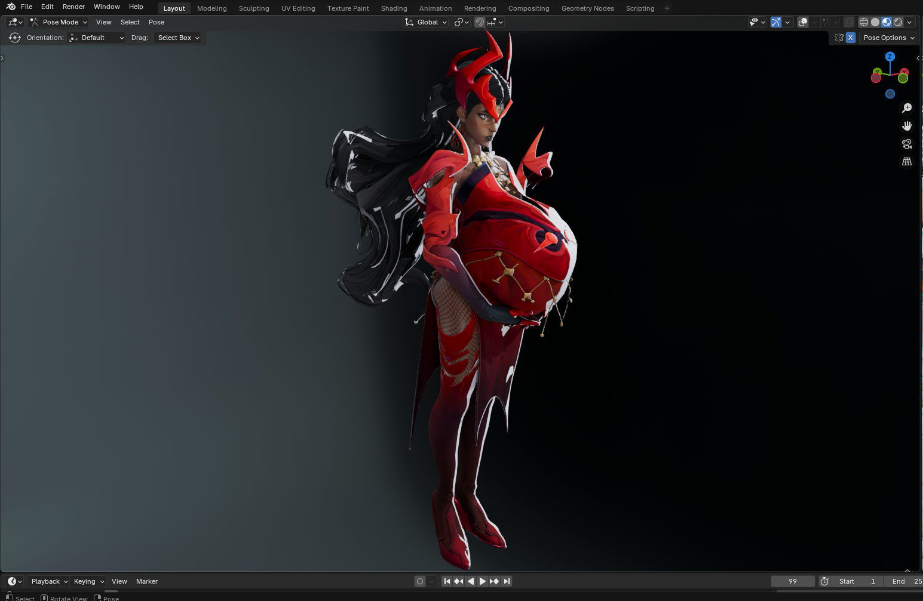Screen dimensions: 923x601
Task: Switch to wireframe viewport shading
Action: (864, 22)
